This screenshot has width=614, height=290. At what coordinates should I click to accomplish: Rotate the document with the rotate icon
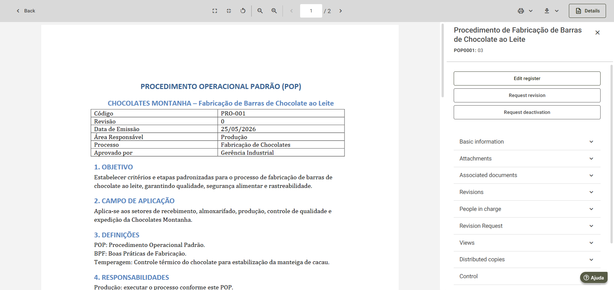pos(243,11)
